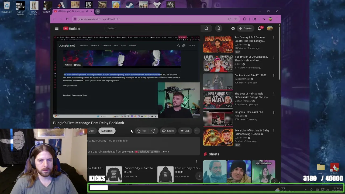Show next merch items arrow
Screen dimensions: 345x194
pos(199,176)
